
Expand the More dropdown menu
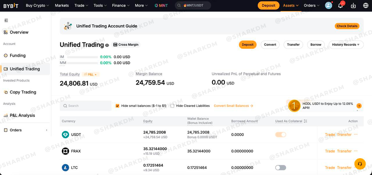pyautogui.click(x=142, y=6)
